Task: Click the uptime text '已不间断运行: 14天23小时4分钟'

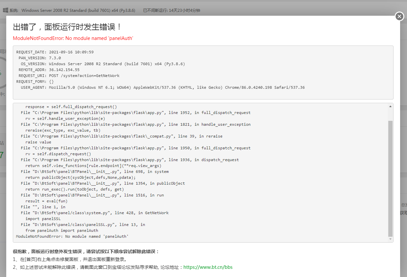Action: [172, 10]
